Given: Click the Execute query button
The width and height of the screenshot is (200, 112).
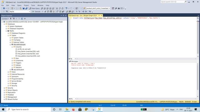Looking at the screenshot, I should click(x=36, y=12).
